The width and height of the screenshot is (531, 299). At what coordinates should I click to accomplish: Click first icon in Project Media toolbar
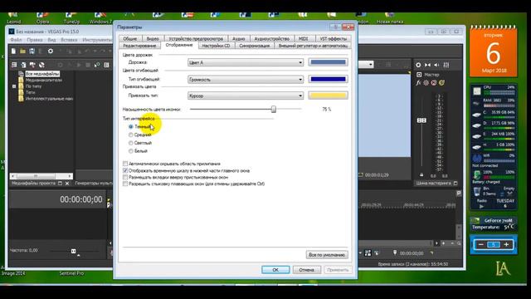pos(14,65)
